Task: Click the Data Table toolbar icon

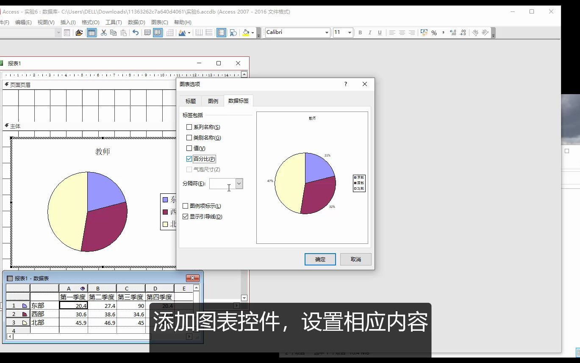Action: (169, 33)
